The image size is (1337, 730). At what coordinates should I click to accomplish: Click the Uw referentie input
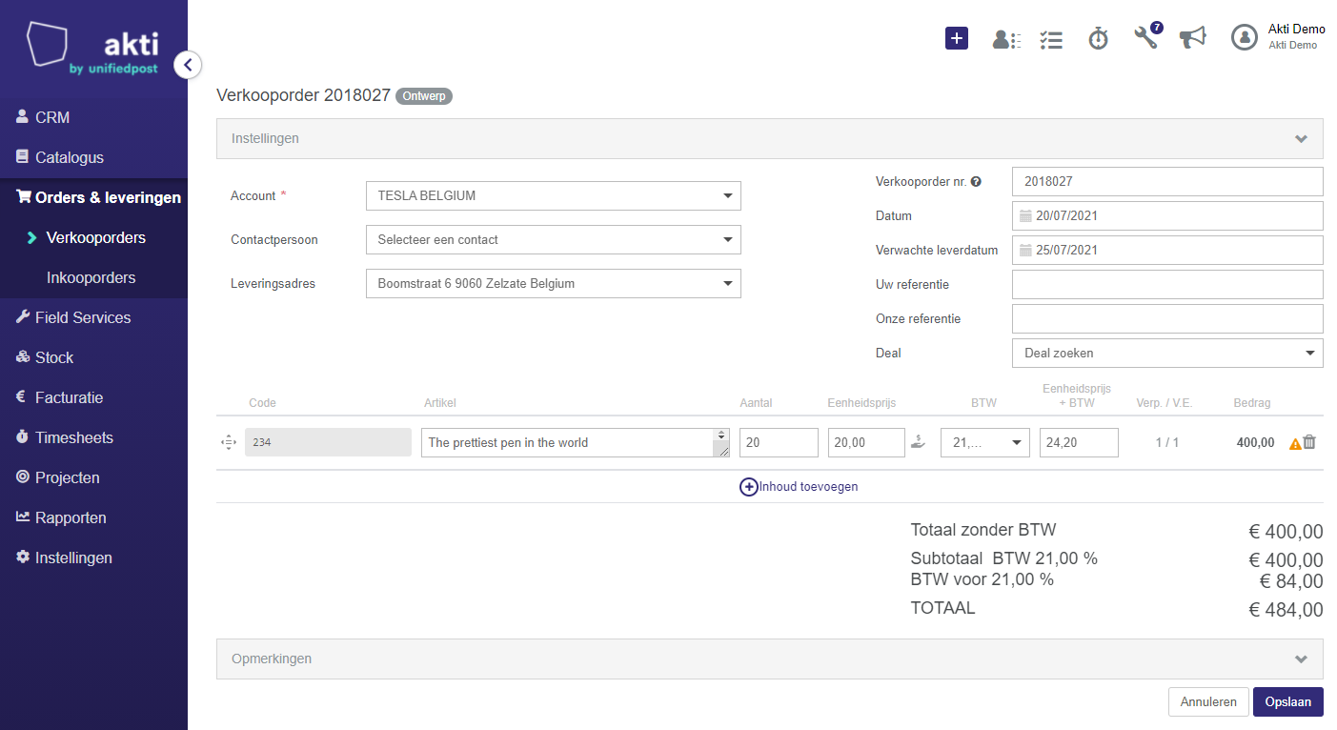pos(1167,284)
